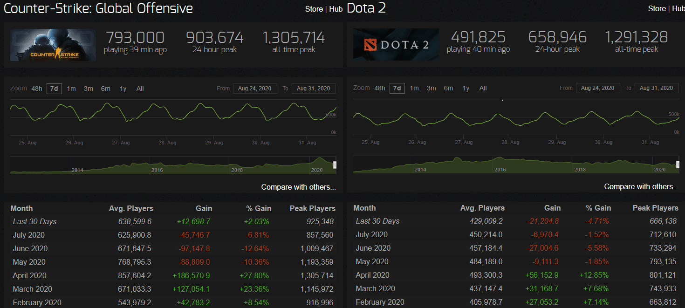
Task: Click Dota 2 current players 491,825
Action: tap(478, 37)
